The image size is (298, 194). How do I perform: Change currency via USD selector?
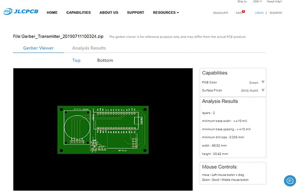pos(257,1)
